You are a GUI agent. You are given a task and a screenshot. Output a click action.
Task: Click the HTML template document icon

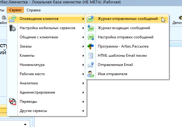(x=91, y=56)
